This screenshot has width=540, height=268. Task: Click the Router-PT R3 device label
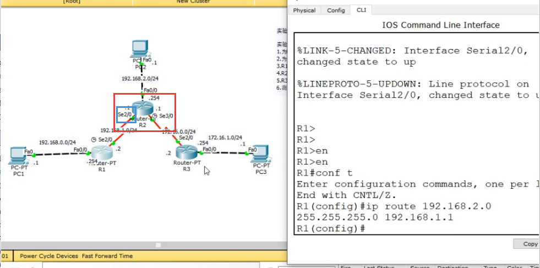pyautogui.click(x=187, y=166)
